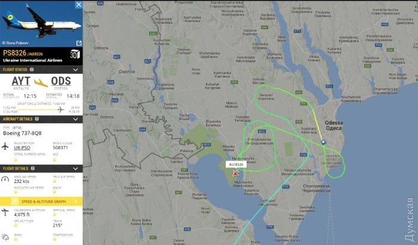Image resolution: width=418 pixels, height=245 pixels.
Task: View the aircraft photo thumbnail
Action: point(41,24)
